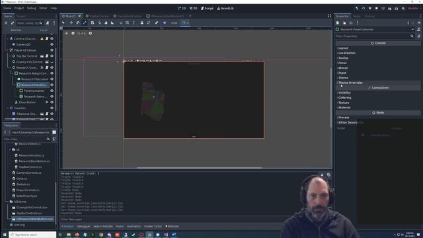Select the Research Items node
423x238 pixels.
coord(34,97)
